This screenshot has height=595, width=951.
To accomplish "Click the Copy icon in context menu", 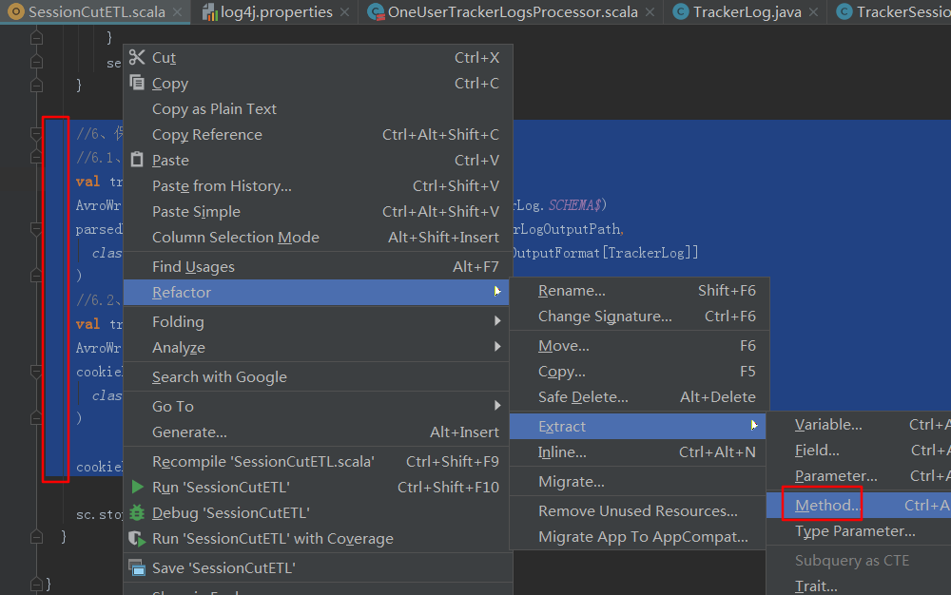I will (x=138, y=84).
